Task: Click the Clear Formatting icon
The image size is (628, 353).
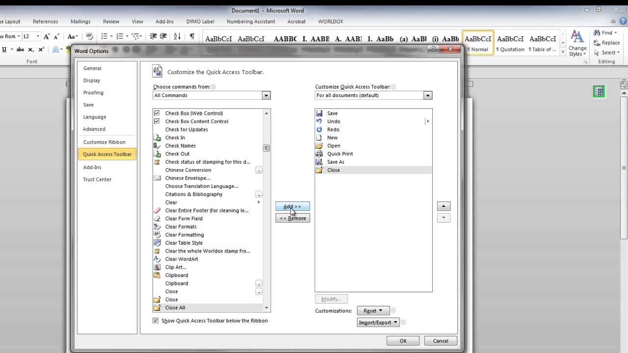Action: click(x=157, y=235)
